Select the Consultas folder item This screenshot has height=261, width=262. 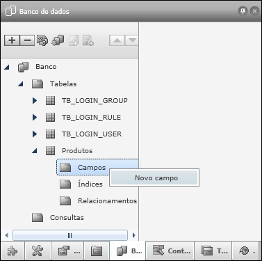tap(67, 218)
